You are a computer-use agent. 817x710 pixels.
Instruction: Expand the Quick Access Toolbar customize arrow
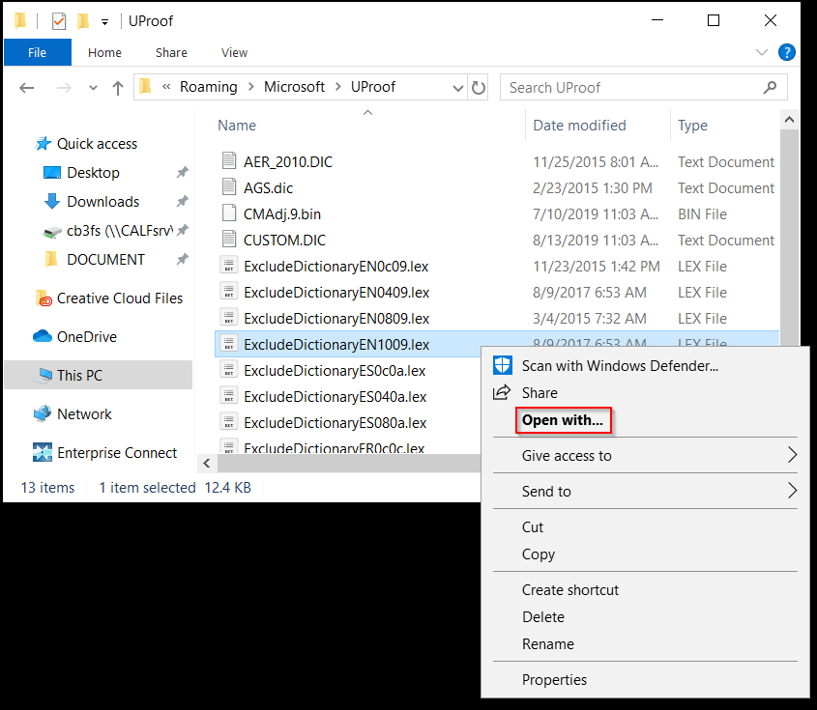104,20
